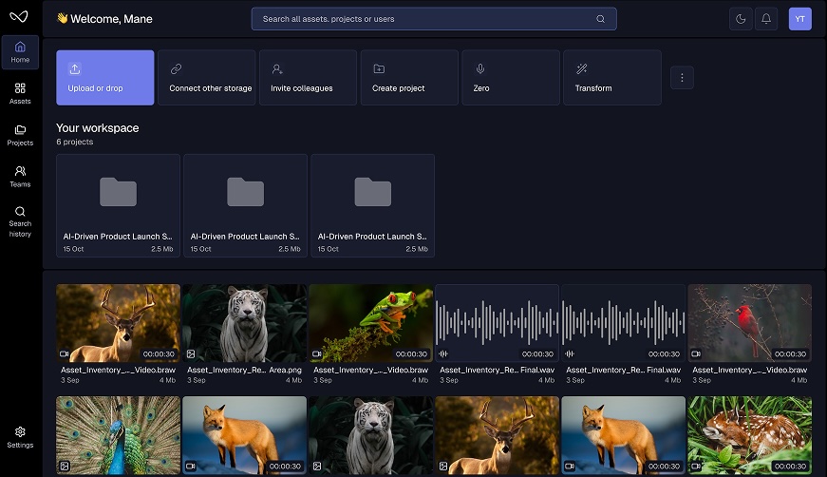Open the second AI-Driven Product Launch folder

coord(245,206)
